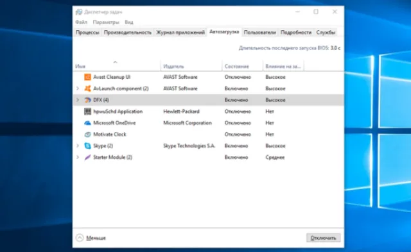The height and width of the screenshot is (252, 411).
Task: Switch to the Процессы tab
Action: 87,33
